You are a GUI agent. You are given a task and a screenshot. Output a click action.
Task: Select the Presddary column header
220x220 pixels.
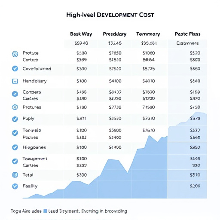coord(115,34)
